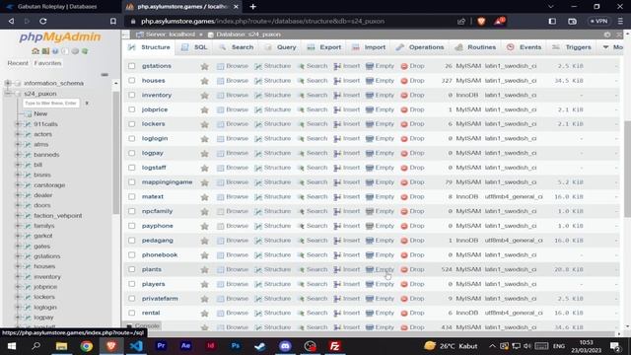Screen dimensions: 631x355
Task: Open the Favorites list in sidebar
Action: tap(47, 63)
